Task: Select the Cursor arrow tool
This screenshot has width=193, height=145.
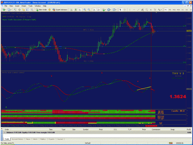Action: pos(120,10)
